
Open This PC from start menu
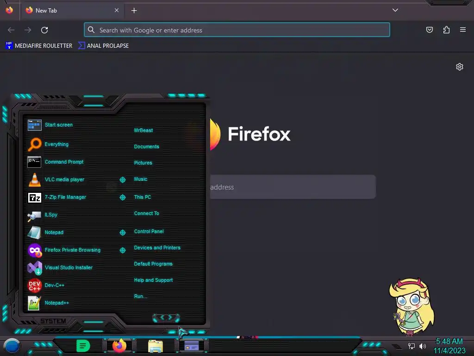click(143, 197)
